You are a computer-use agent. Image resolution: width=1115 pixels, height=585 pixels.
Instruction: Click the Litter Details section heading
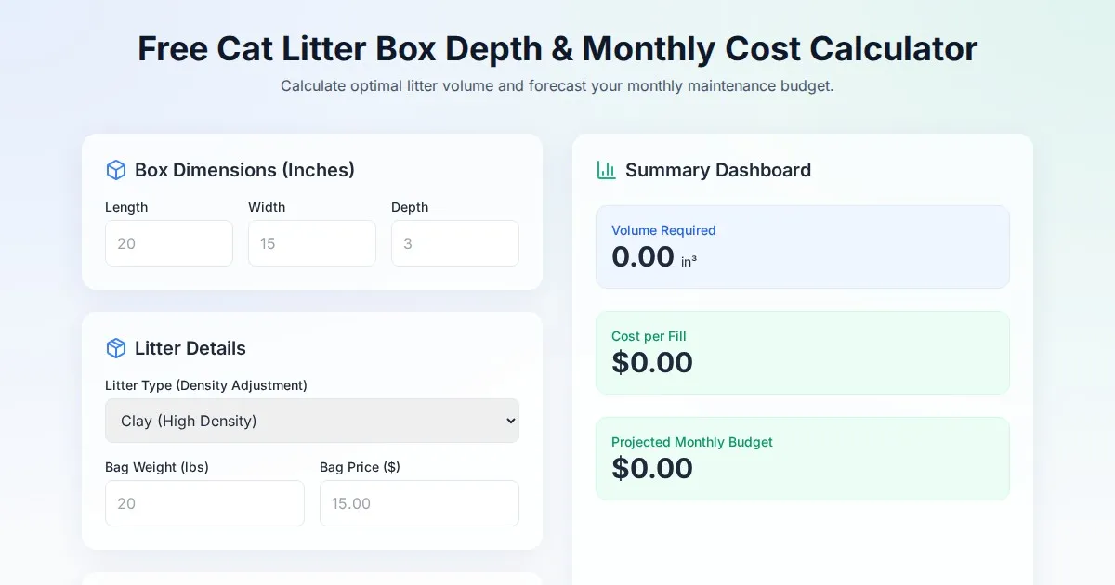pyautogui.click(x=190, y=348)
